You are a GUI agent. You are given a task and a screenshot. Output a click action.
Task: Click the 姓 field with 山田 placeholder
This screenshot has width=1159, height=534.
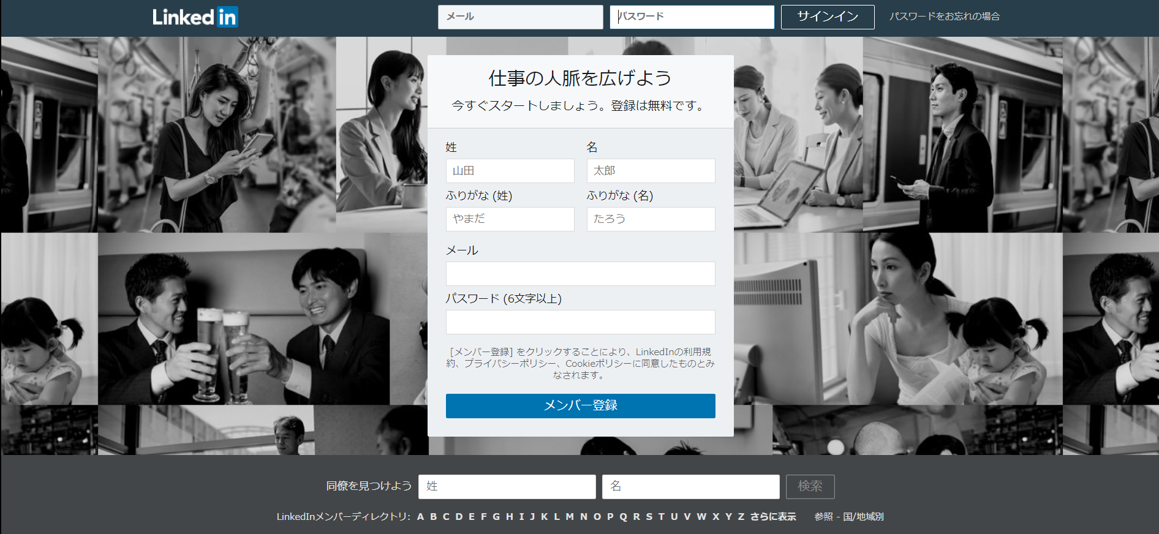(x=510, y=171)
